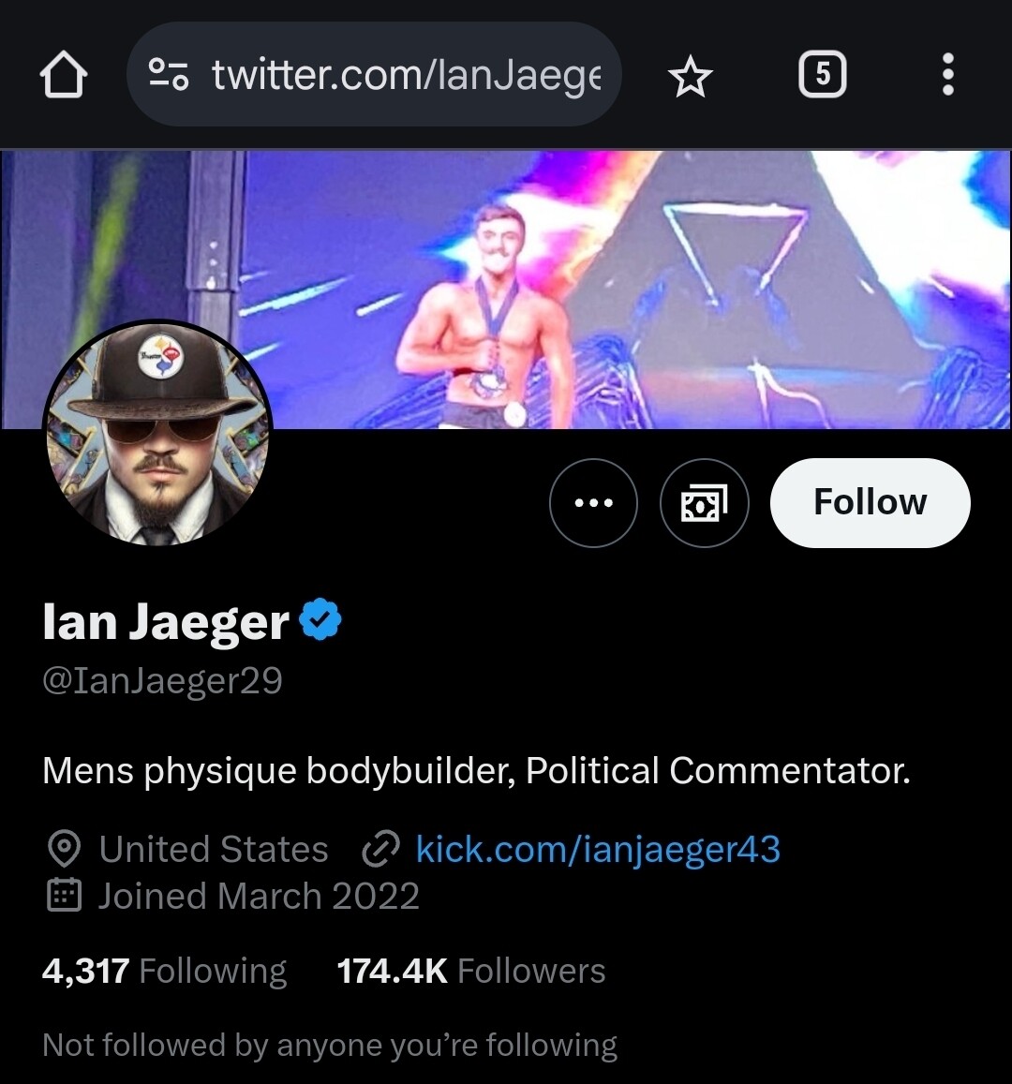Open the browser three-dot menu
This screenshot has height=1084, width=1012.
[x=948, y=74]
